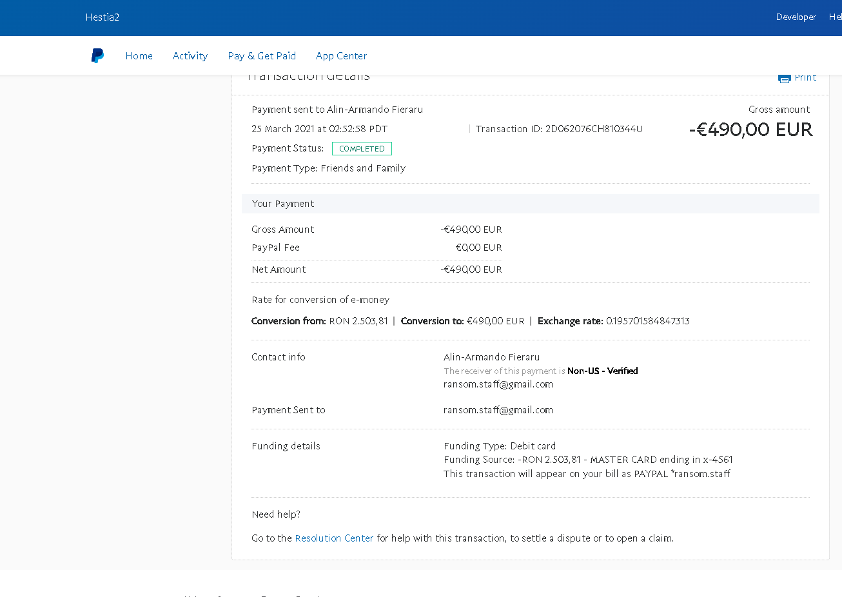Screen dimensions: 842x597
Task: Click the exchange rate value 0.195701584847313
Action: 648,321
